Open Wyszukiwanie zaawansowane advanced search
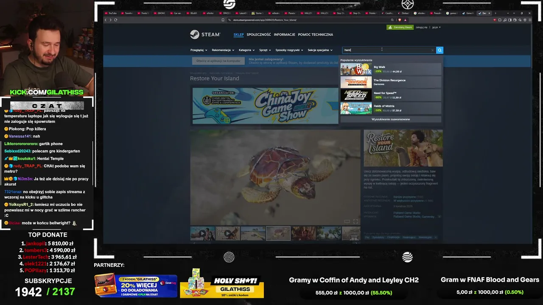Viewport: 543px width, 305px height. (391, 119)
